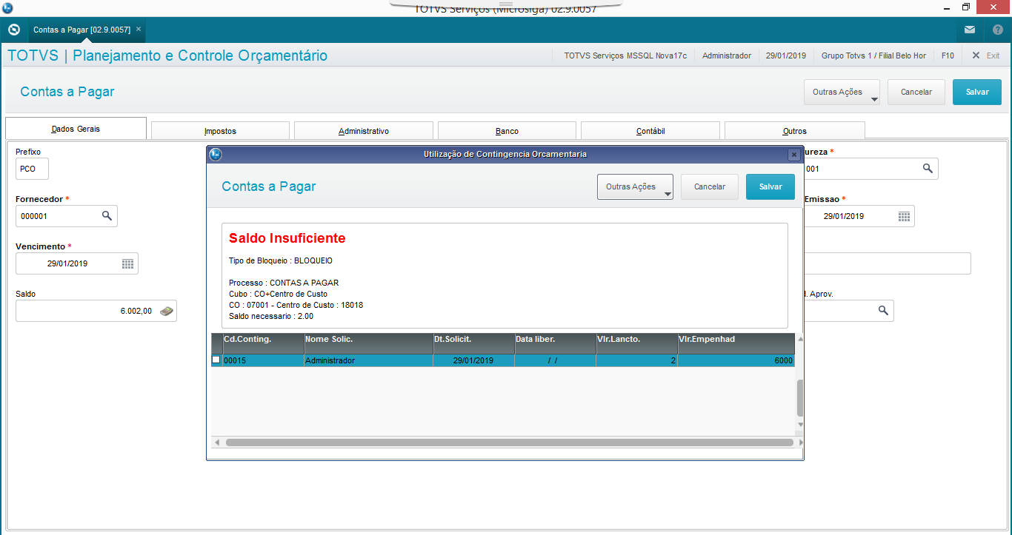
Task: Click the grid scroll right arrow
Action: pos(800,443)
